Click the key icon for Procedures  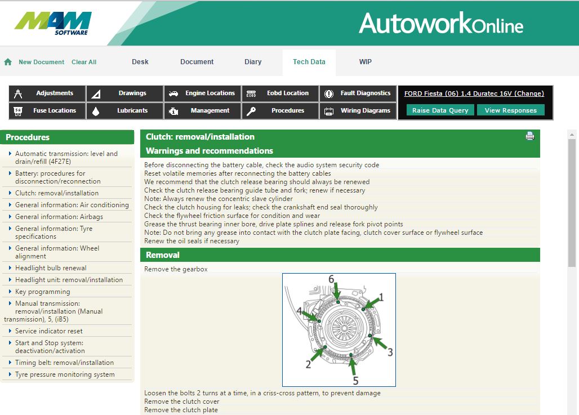point(251,111)
